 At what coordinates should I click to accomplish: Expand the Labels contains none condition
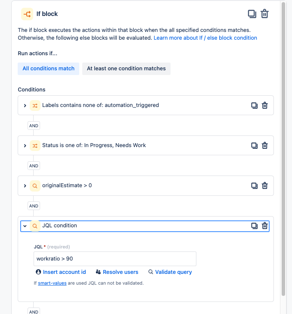(25, 106)
